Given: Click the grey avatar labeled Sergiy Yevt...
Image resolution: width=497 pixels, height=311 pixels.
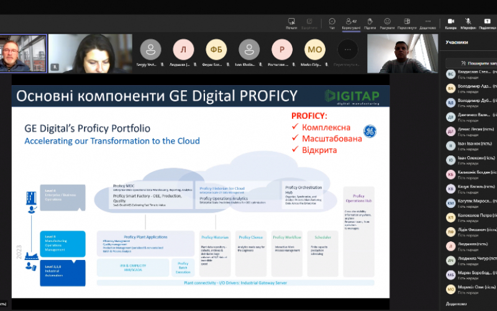Looking at the screenshot, I should point(150,50).
